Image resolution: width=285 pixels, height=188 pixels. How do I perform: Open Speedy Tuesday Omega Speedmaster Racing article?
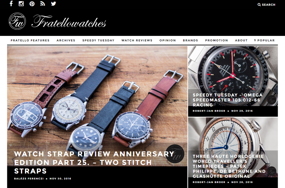click(x=227, y=100)
